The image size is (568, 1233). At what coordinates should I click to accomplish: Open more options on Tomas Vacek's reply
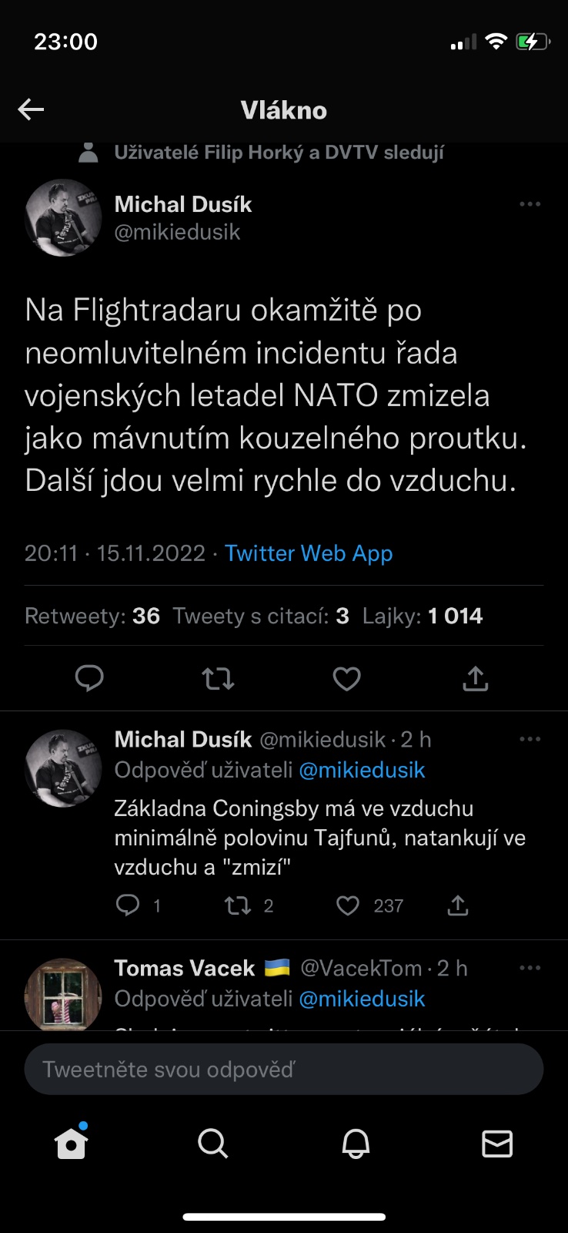tap(530, 968)
